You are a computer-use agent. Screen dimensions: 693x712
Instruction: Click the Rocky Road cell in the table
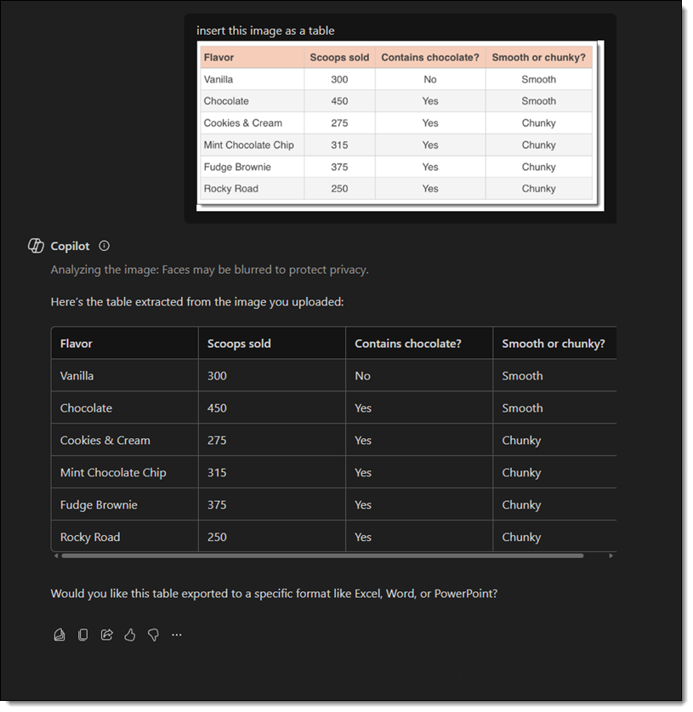coord(90,538)
